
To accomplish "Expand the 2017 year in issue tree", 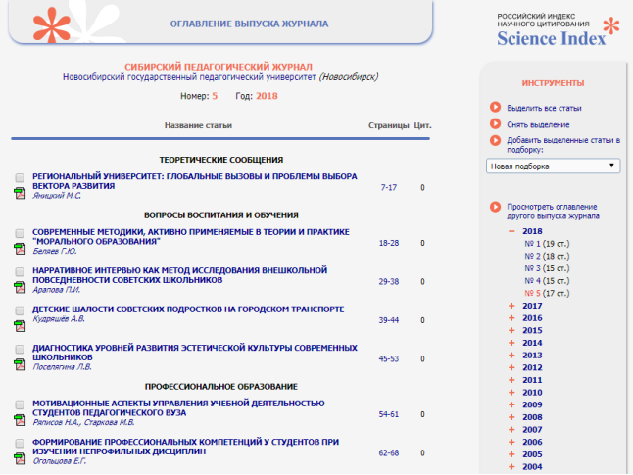I will pyautogui.click(x=511, y=306).
